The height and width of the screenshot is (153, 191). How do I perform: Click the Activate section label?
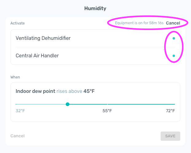tap(18, 23)
